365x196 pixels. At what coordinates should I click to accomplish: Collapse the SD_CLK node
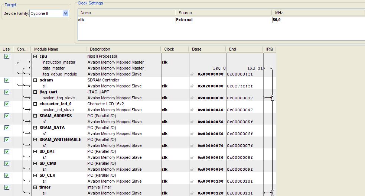(x=35, y=175)
